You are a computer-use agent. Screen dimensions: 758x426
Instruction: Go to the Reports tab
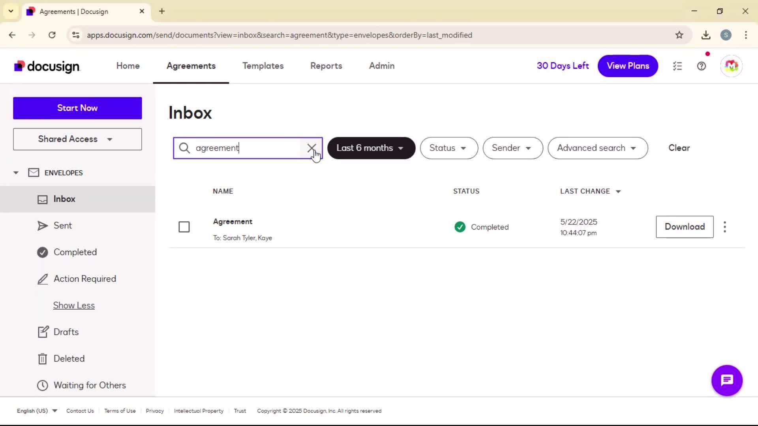pyautogui.click(x=326, y=66)
